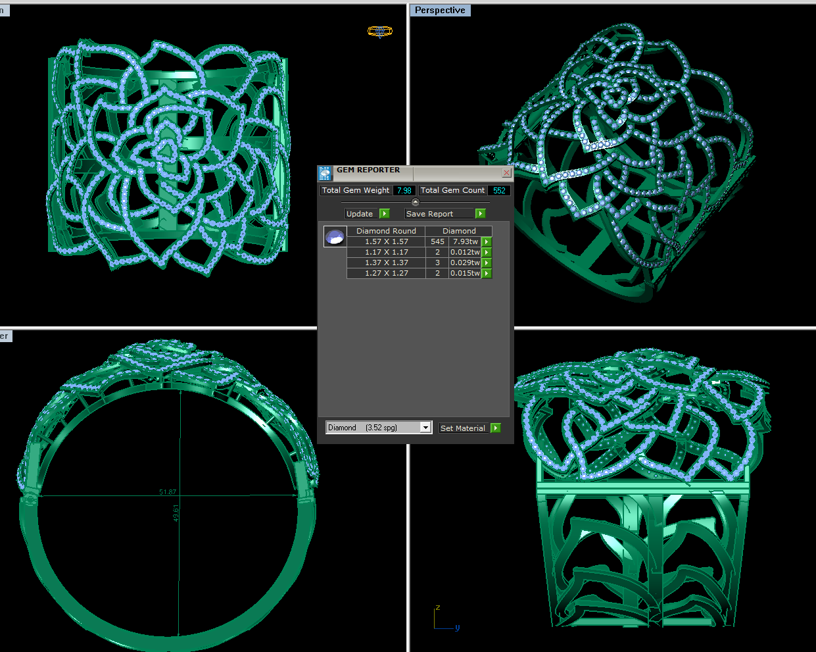Select the Perspective viewport label
The width and height of the screenshot is (816, 652).
pyautogui.click(x=440, y=11)
